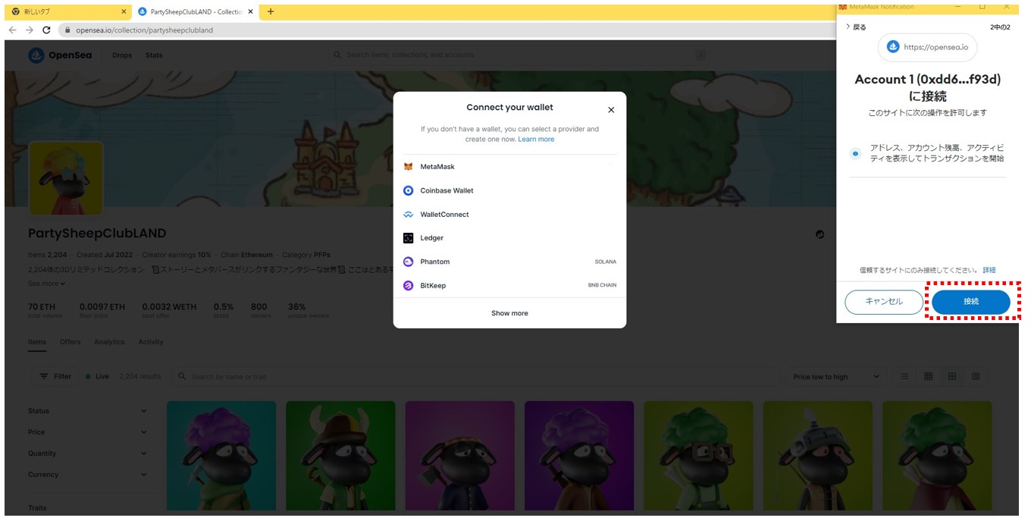This screenshot has width=1031, height=521.
Task: Click the 70 ETH total volume stat
Action: [x=45, y=310]
